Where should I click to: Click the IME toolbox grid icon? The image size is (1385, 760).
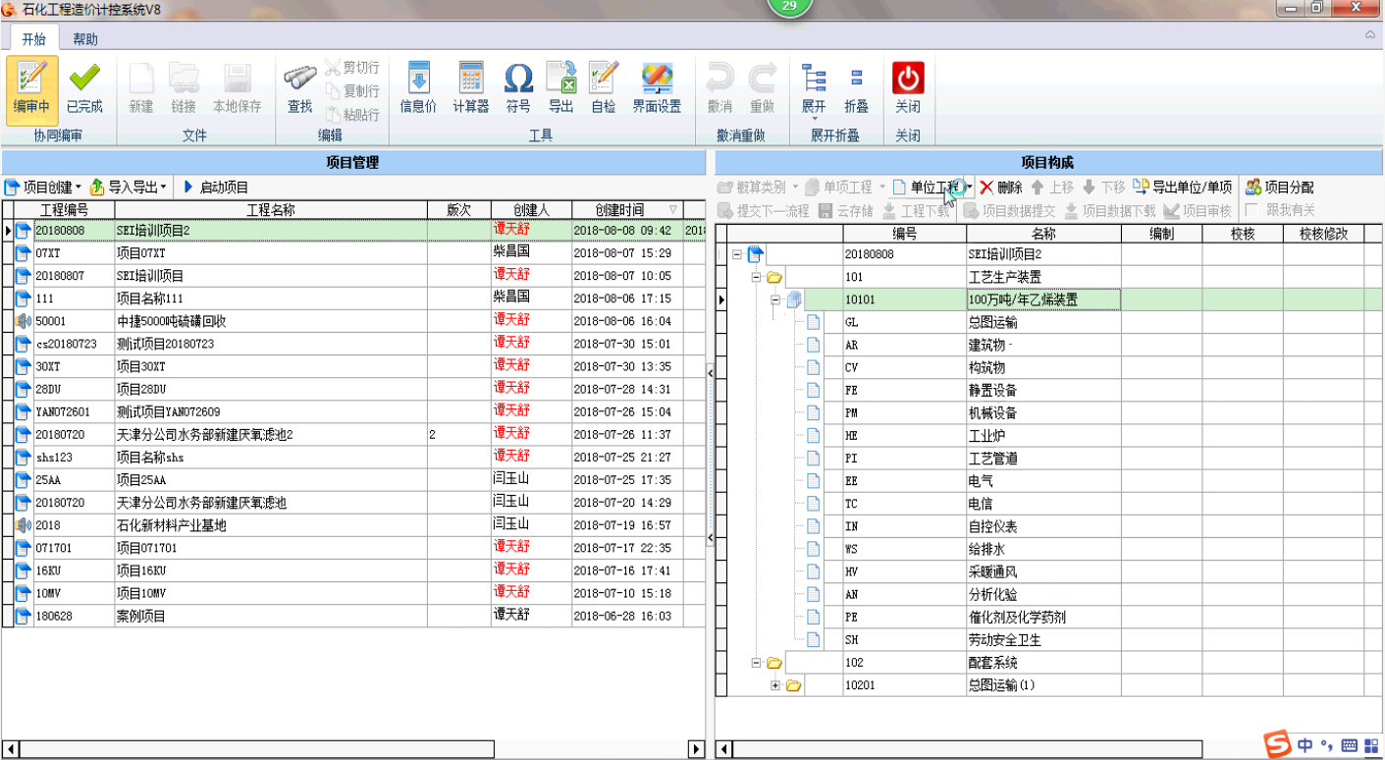point(1371,745)
